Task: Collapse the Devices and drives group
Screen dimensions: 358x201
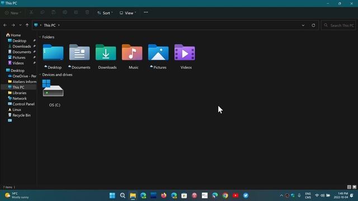Action: point(40,74)
